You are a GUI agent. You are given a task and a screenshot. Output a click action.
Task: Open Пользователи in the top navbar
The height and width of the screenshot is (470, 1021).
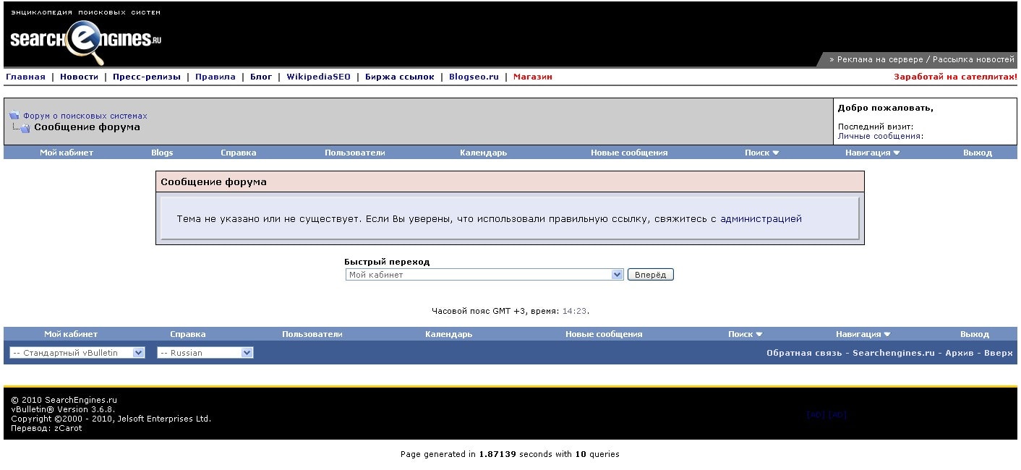[x=355, y=153]
